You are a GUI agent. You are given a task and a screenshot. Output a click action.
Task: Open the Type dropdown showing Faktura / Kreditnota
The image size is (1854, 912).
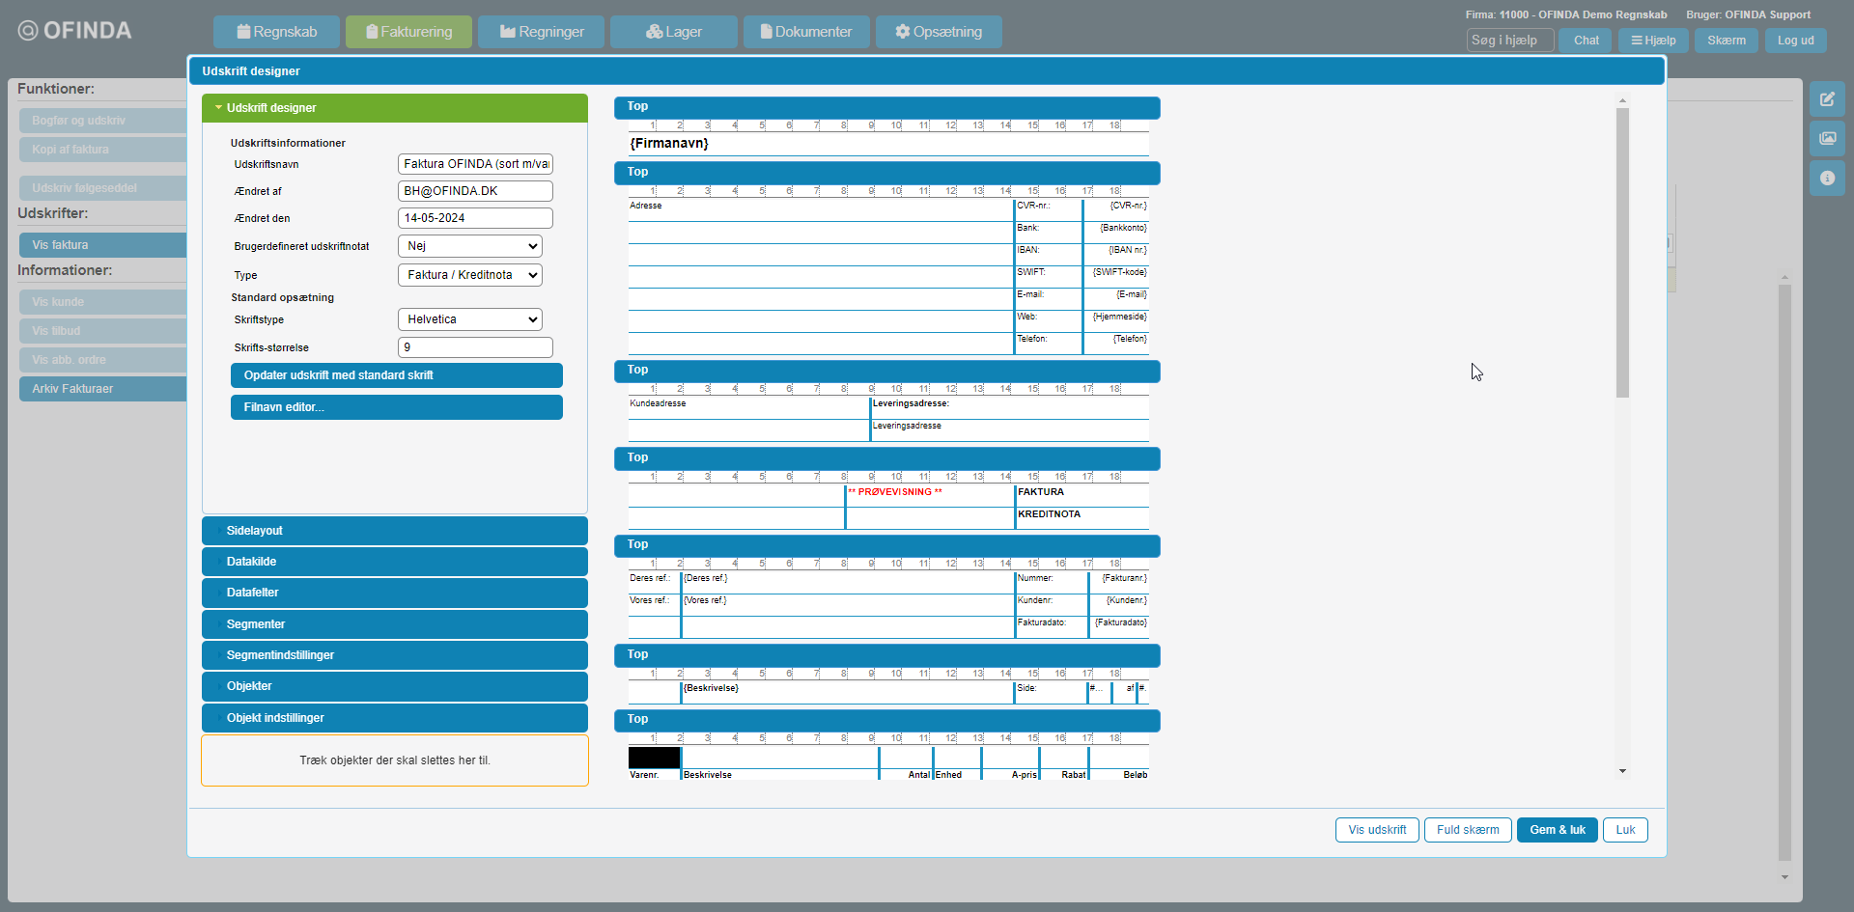[x=469, y=275]
